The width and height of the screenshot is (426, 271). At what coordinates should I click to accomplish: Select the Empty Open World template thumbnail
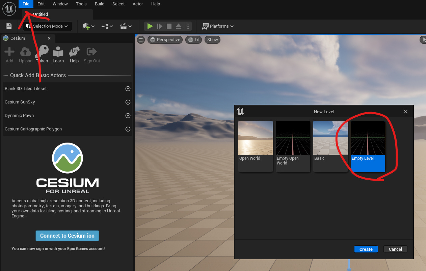[293, 138]
